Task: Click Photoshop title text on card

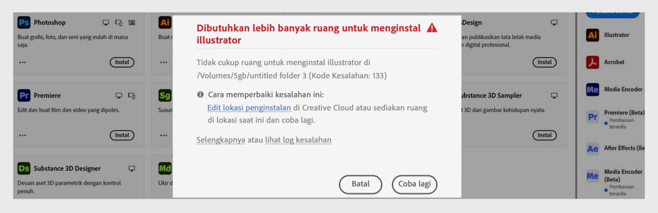Action: 50,23
